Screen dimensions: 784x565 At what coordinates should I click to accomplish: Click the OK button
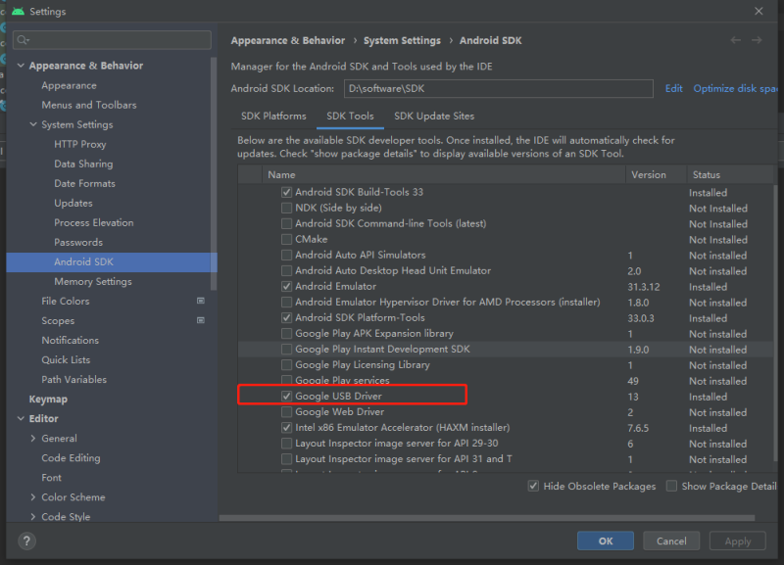point(606,541)
